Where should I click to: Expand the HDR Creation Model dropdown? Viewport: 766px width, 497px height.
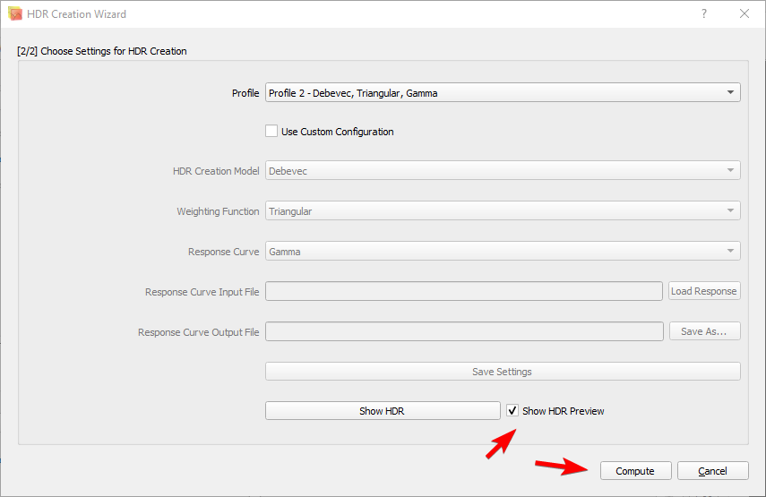pos(502,171)
